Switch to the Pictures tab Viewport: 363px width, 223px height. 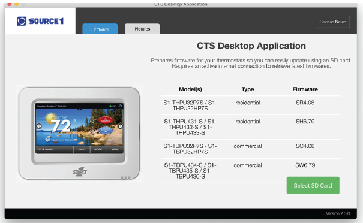click(x=142, y=29)
